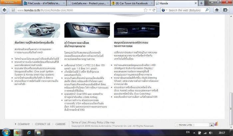Close the Honda tab
Image resolution: width=233 pixels, height=136 pixels.
(x=196, y=3)
